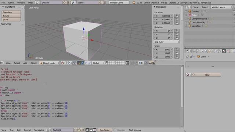Collapse the properties-region Transform panel
Image resolution: width=235 pixels, height=132 pixels.
[154, 7]
